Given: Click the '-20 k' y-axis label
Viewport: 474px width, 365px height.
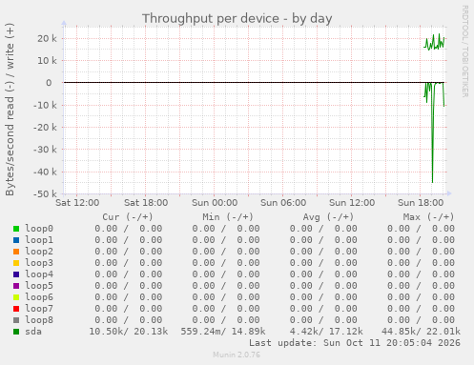Looking at the screenshot, I should click(x=45, y=128).
